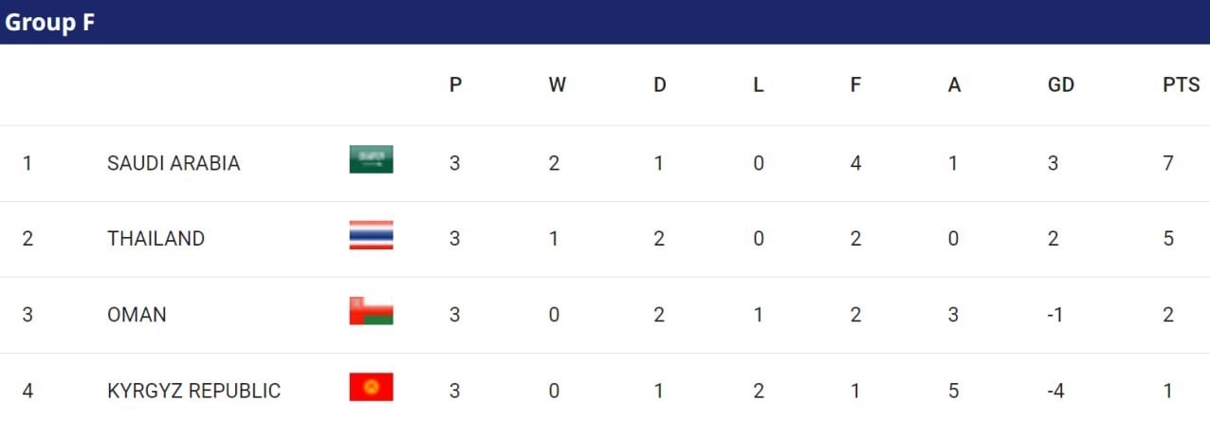
Task: Click the Kyrgyz Republic flag icon
Action: (x=371, y=388)
